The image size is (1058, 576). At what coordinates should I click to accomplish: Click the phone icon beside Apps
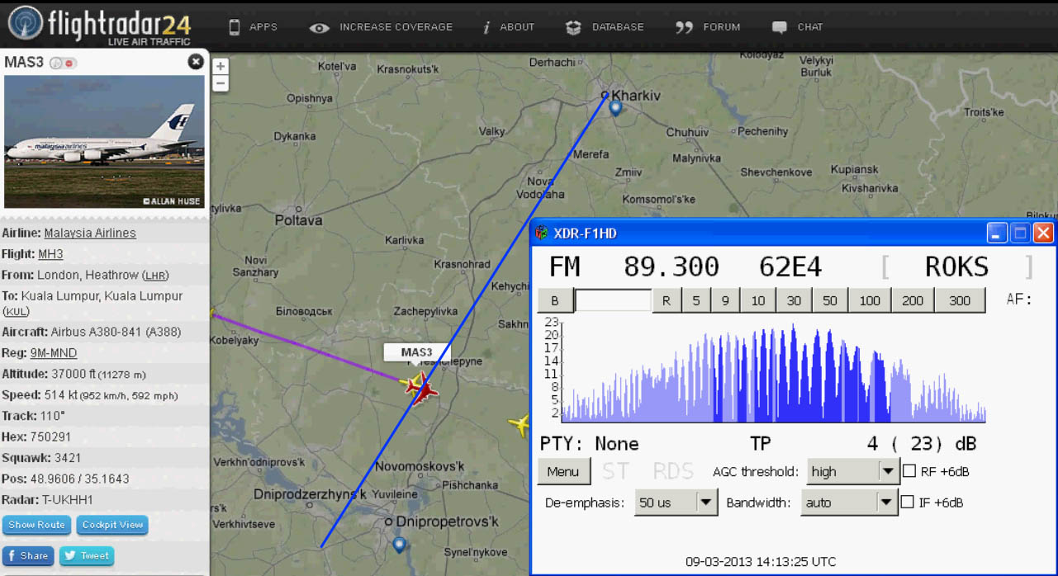[x=234, y=27]
